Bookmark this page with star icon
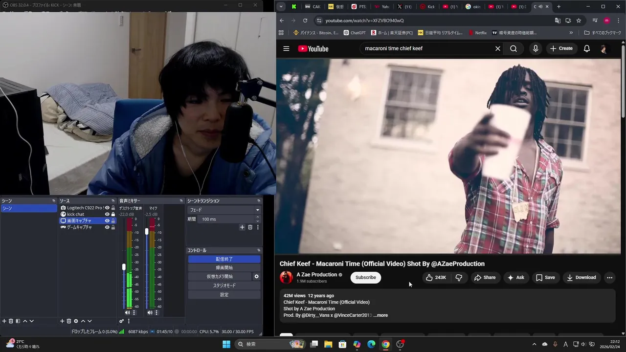Viewport: 626px width, 352px height. pyautogui.click(x=579, y=21)
